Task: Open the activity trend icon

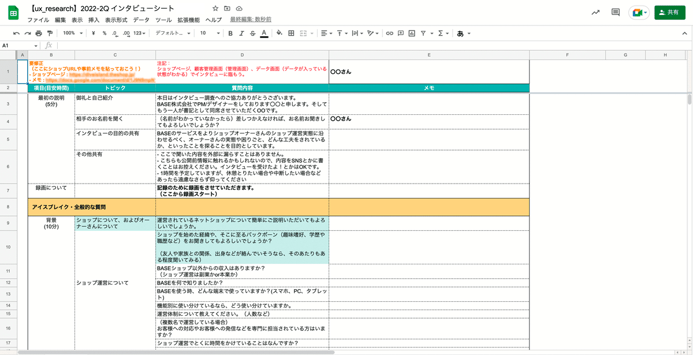Action: 595,13
